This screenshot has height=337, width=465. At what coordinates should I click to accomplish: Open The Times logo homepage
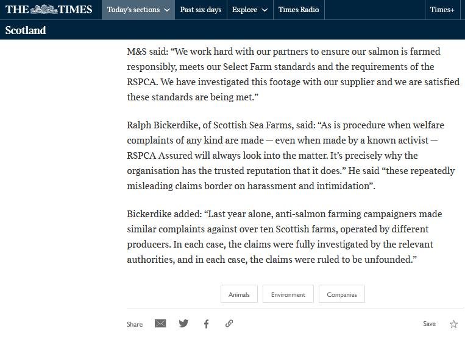(49, 10)
